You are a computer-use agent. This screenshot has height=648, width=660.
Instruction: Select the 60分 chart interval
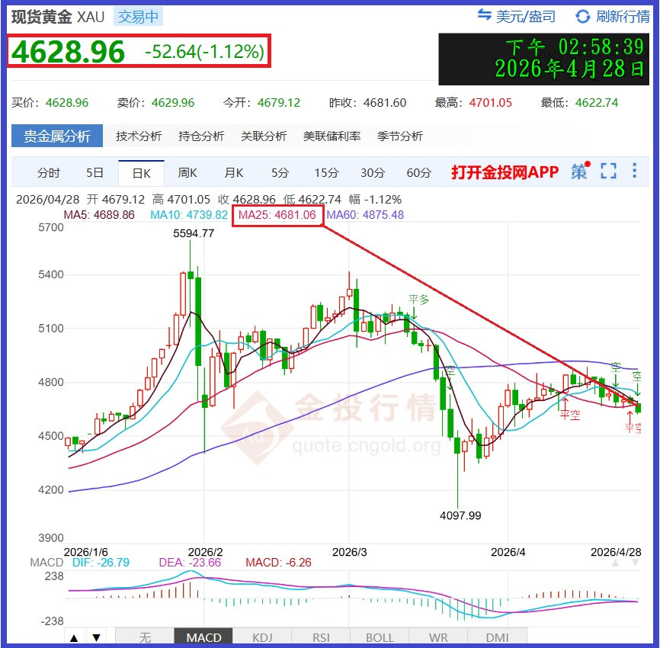coord(419,172)
